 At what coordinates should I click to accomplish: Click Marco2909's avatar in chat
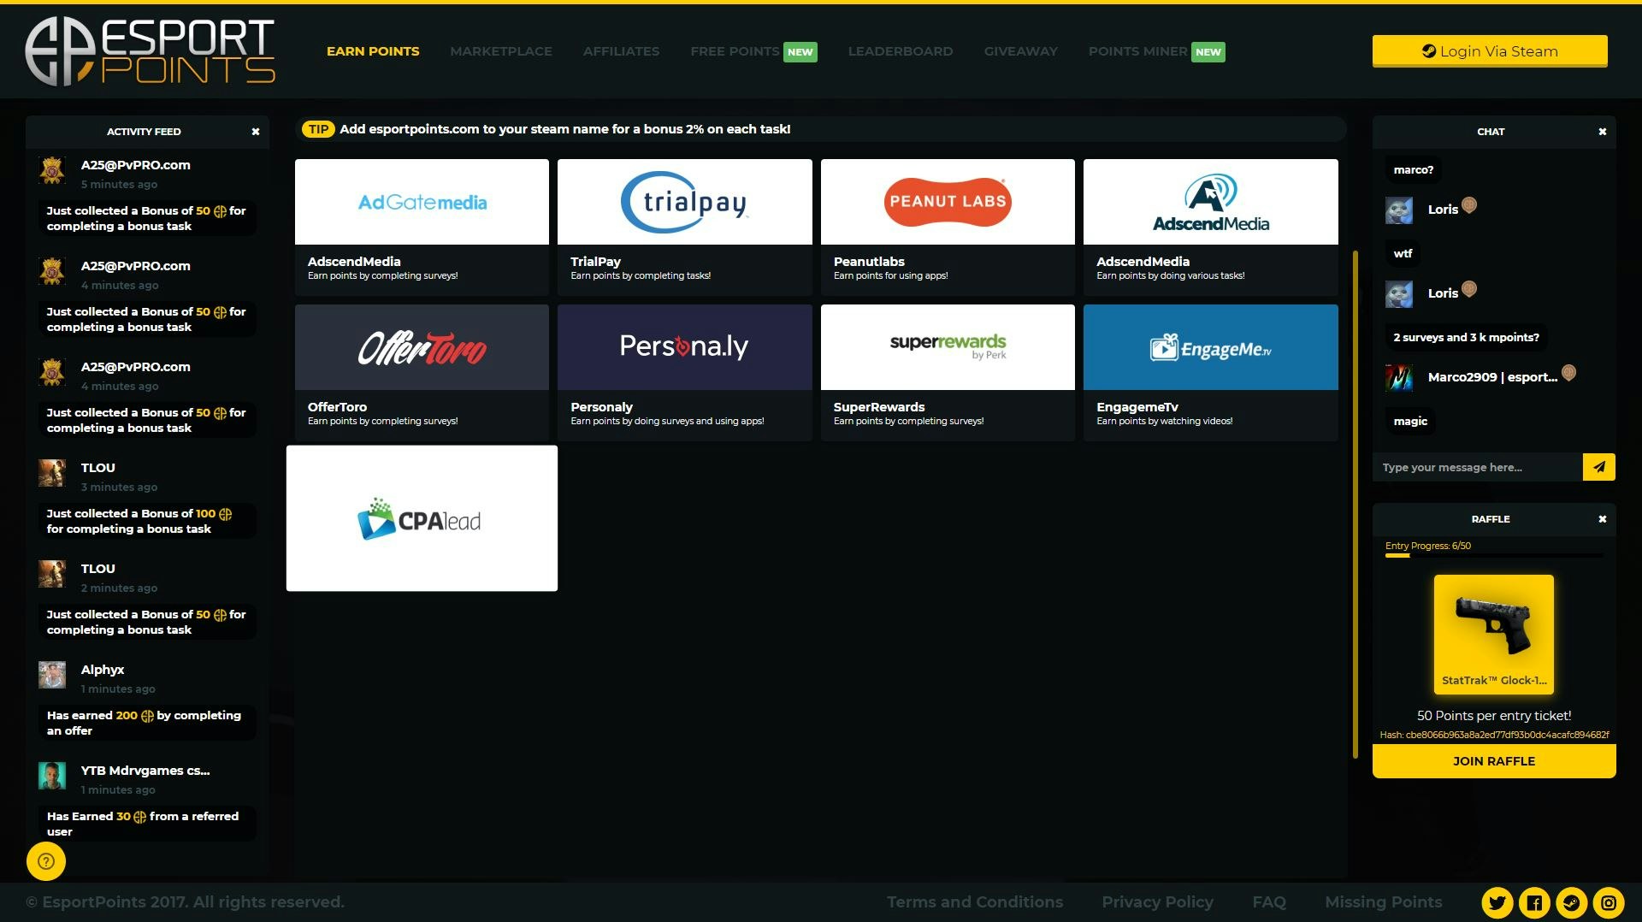click(x=1399, y=377)
